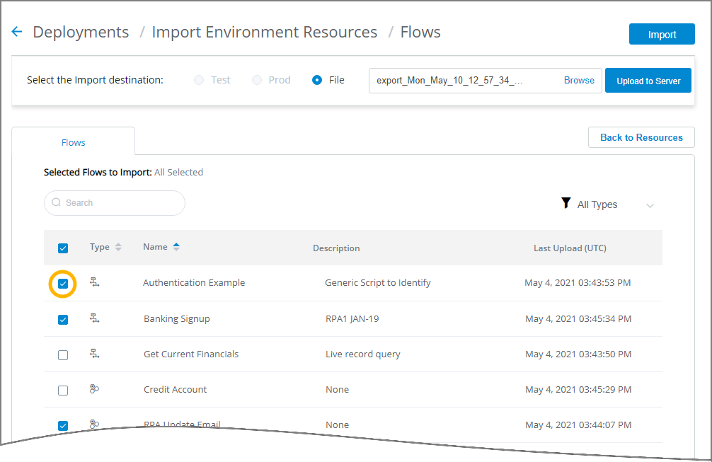Sort flows using the Type column arrows
The height and width of the screenshot is (462, 712).
(118, 247)
